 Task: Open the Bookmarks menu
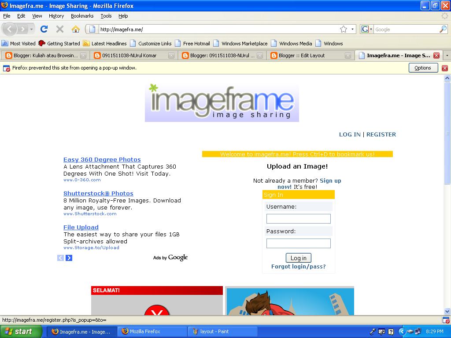coord(82,16)
